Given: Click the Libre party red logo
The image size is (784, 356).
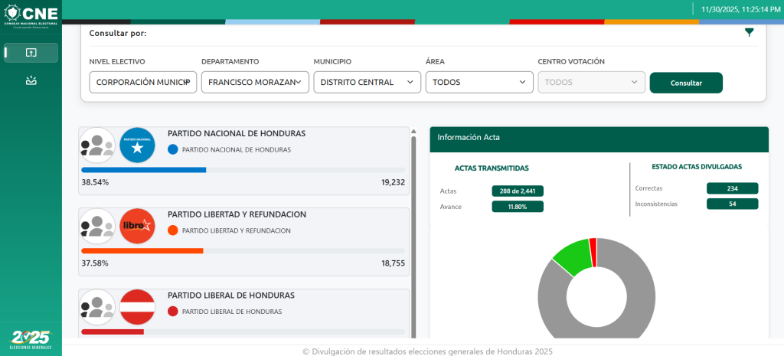Looking at the screenshot, I should 138,227.
